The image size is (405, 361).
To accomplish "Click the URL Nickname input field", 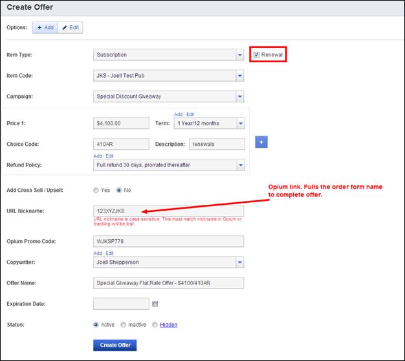I will [168, 211].
